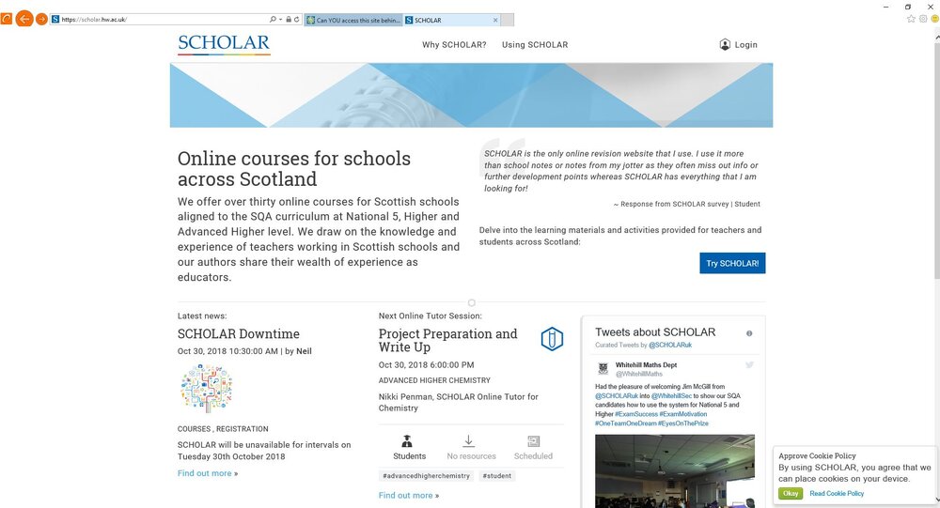The image size is (940, 508).
Task: Click 'COURSES , REGISTRATION' category text
Action: coord(223,429)
